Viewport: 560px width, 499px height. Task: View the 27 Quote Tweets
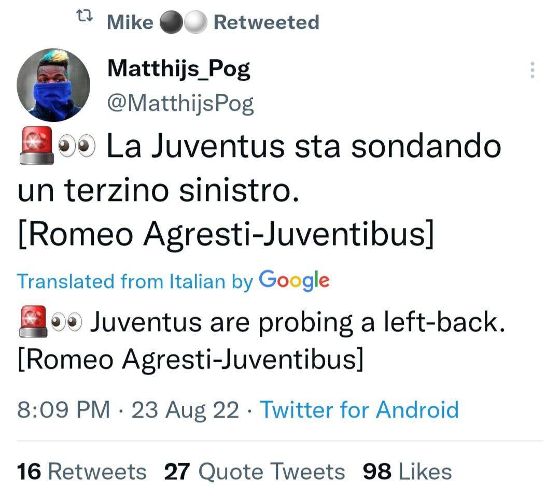coord(254,472)
